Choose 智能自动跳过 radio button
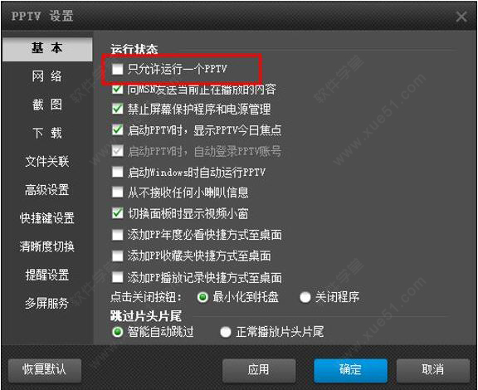The height and width of the screenshot is (390, 478). click(x=117, y=332)
